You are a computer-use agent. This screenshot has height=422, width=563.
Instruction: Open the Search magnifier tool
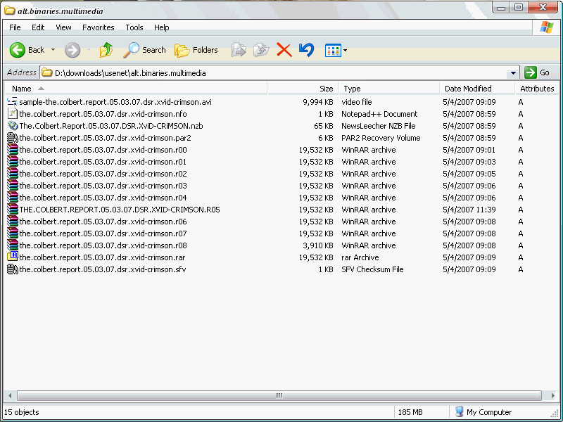coord(144,50)
